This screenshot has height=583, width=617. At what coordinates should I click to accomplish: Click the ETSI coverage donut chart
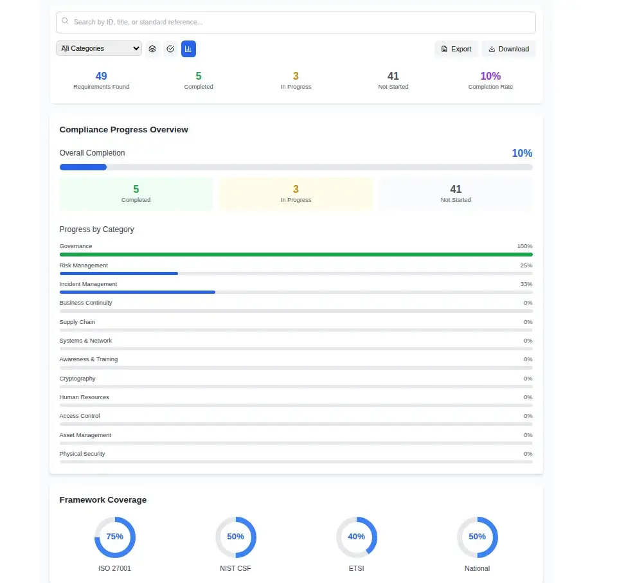tap(357, 537)
